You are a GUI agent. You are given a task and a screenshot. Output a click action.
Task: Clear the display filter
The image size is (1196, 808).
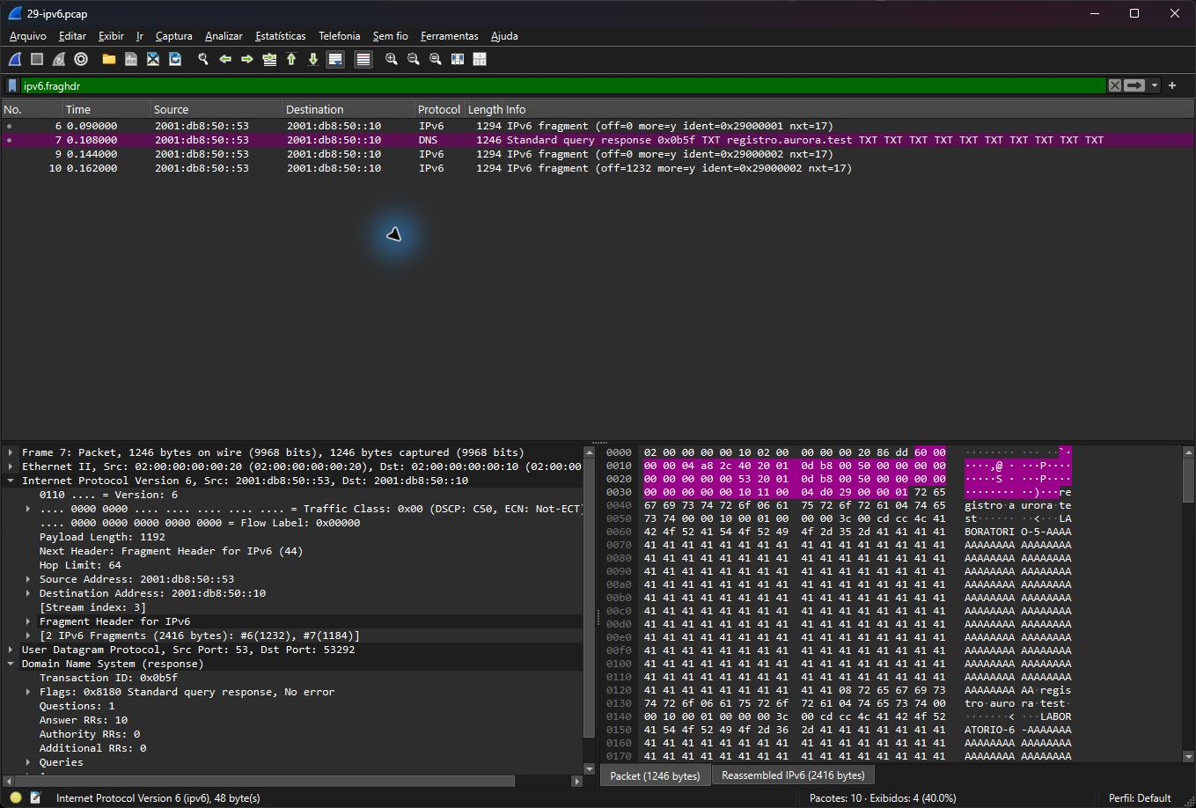(x=1115, y=85)
